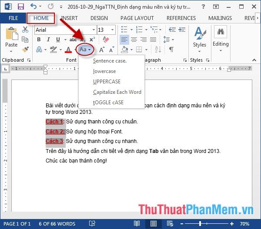Open Paragraph settings dialog launcher
Image resolution: width=261 pixels, height=229 pixels.
point(185,60)
